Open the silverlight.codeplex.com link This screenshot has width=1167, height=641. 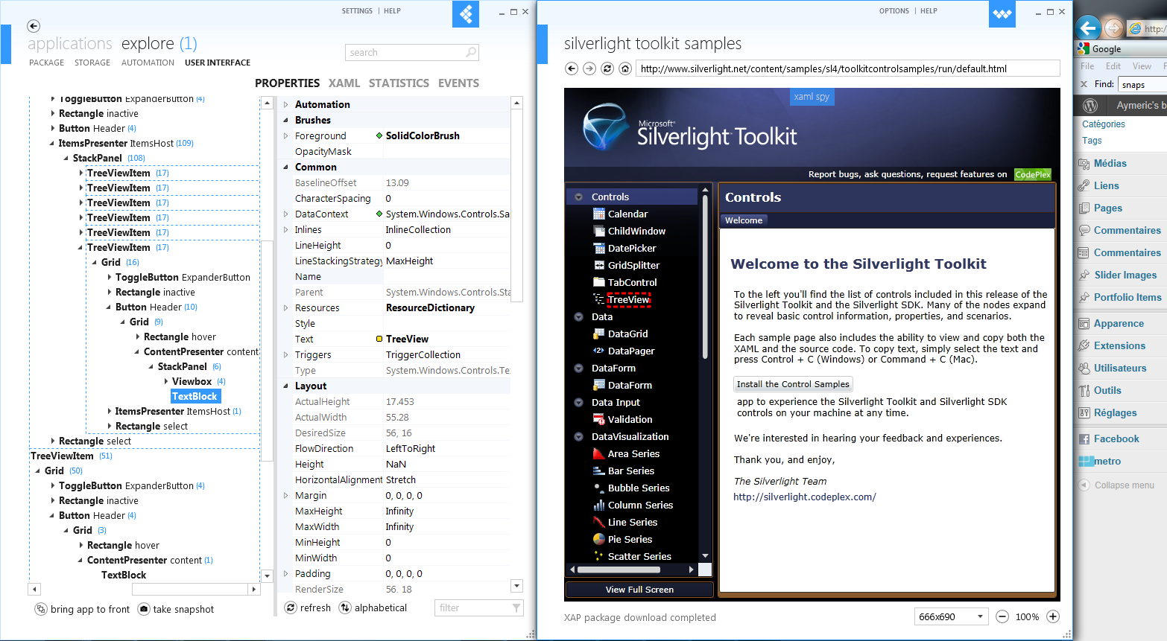pyautogui.click(x=805, y=497)
